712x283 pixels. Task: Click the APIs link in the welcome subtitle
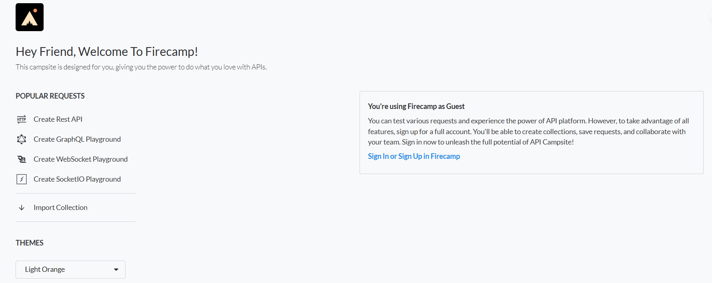pos(259,67)
